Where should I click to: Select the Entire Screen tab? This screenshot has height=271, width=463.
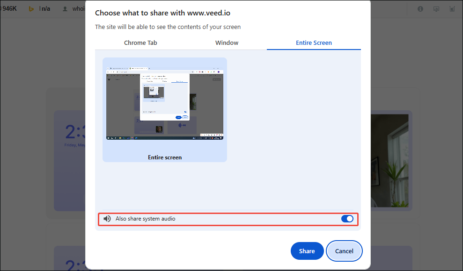314,43
